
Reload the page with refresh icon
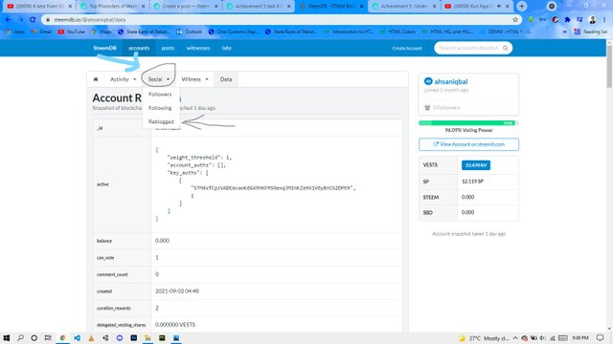click(33, 19)
